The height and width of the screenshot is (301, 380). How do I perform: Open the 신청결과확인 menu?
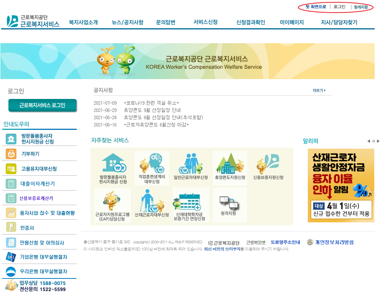coord(251,22)
